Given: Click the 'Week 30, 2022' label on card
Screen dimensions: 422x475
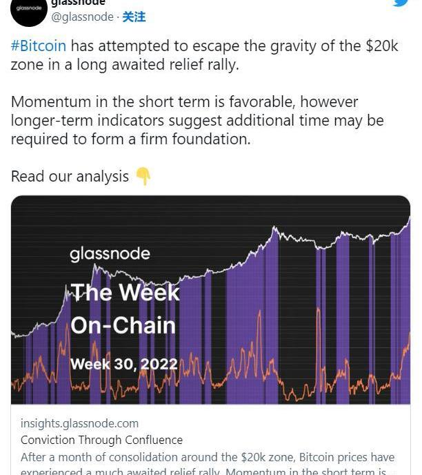Looking at the screenshot, I should click(124, 364).
